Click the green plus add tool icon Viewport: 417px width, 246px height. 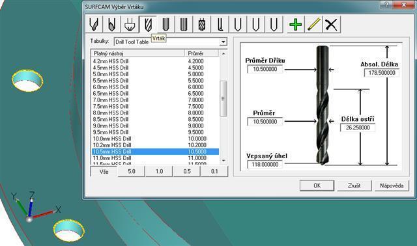click(x=295, y=25)
